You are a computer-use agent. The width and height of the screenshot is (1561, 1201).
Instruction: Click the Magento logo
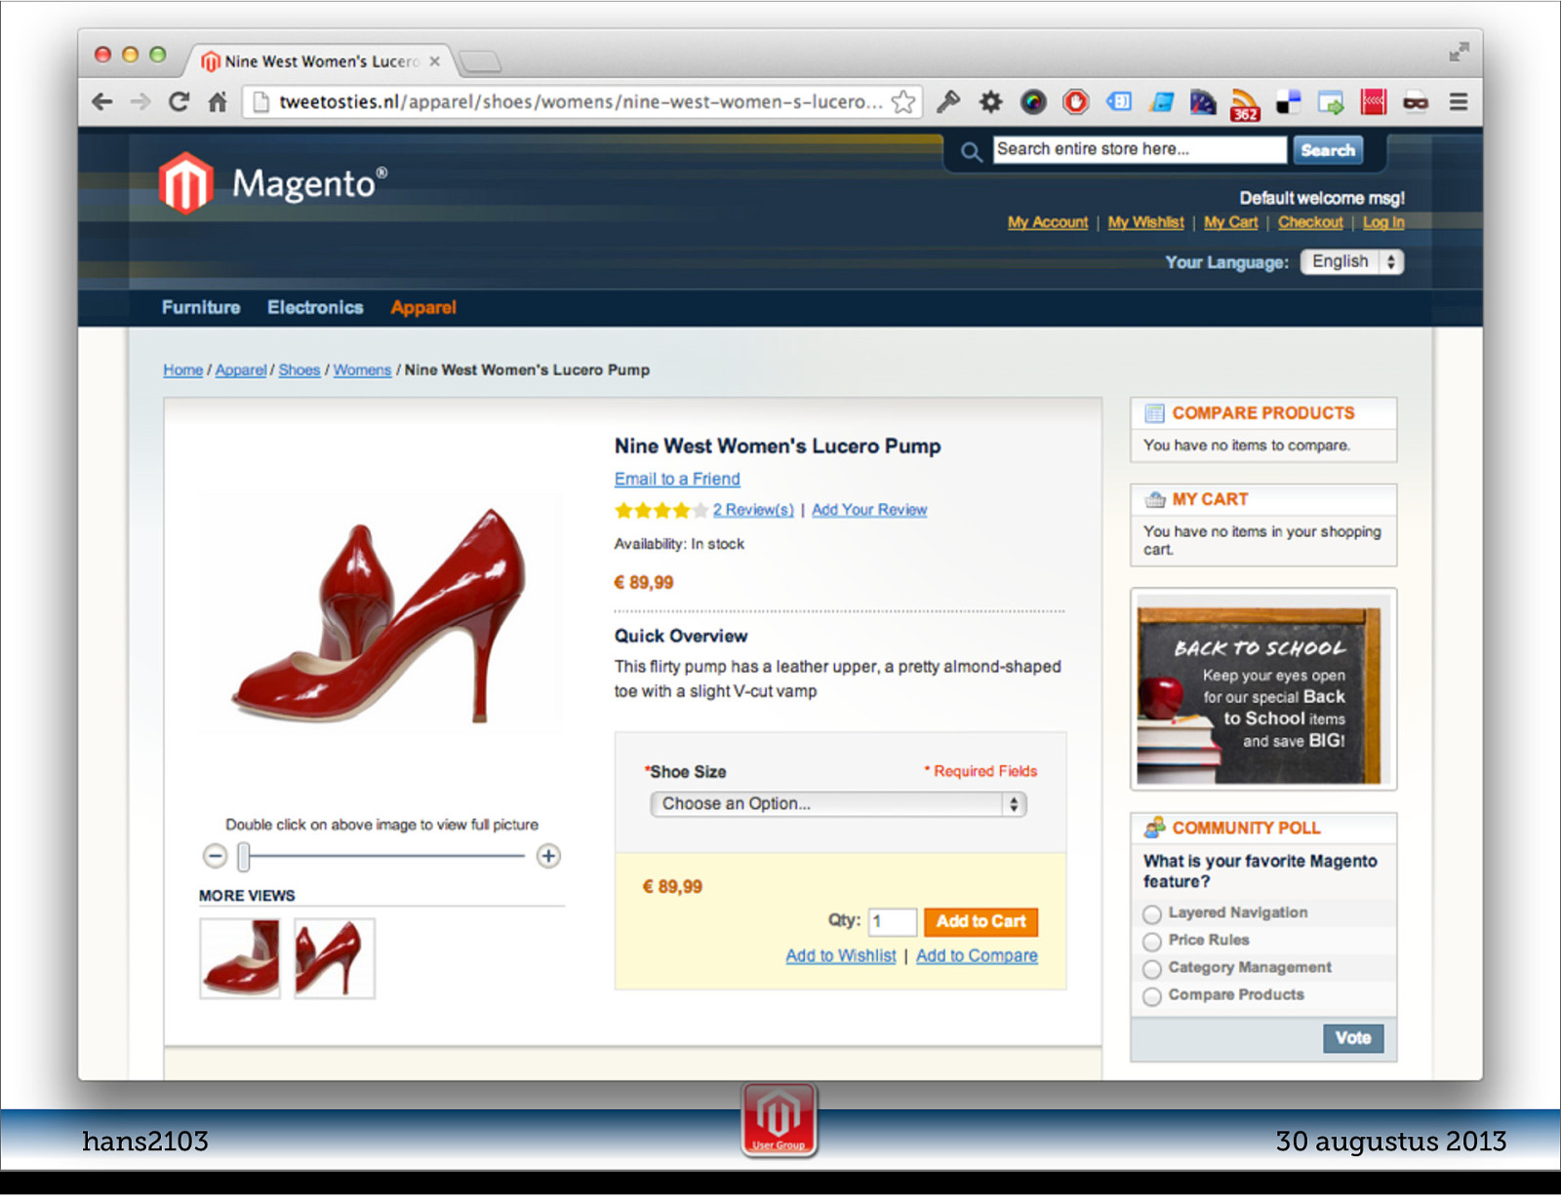[x=273, y=183]
